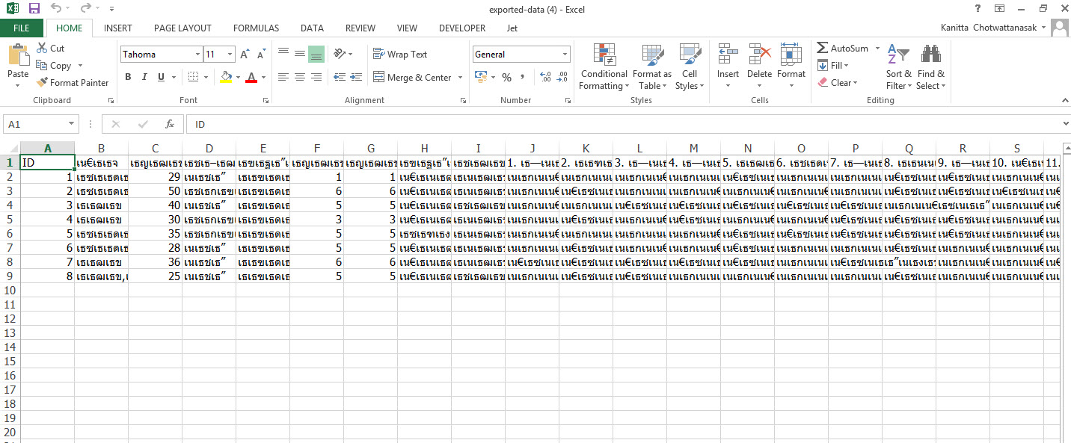Click the AutoSum button
Viewport: 1071px width, 443px height.
(843, 49)
